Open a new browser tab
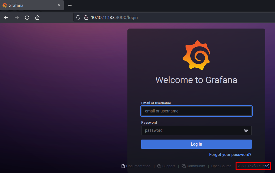The image size is (275, 173). point(70,5)
